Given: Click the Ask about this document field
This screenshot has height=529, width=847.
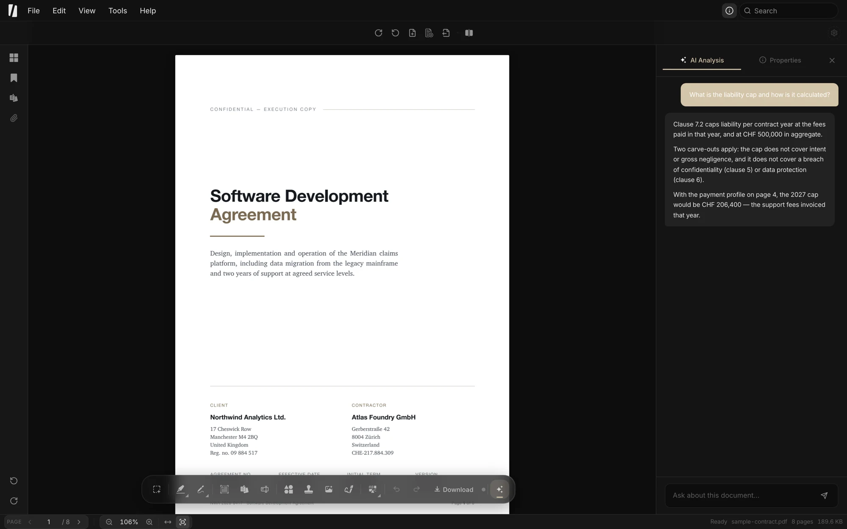Looking at the screenshot, I should (x=742, y=495).
